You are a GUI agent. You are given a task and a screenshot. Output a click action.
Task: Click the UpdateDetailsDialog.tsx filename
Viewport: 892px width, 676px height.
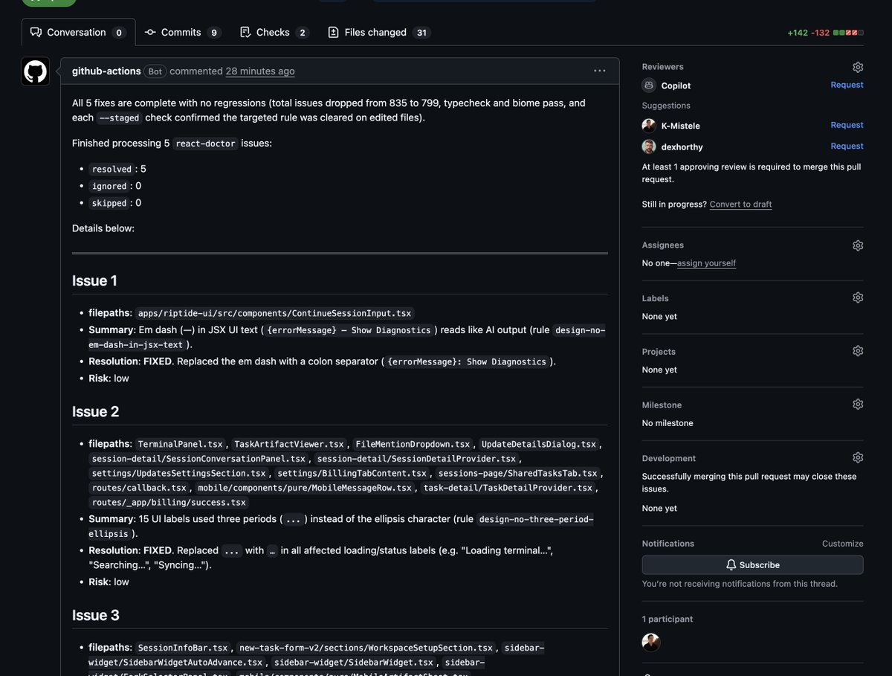point(538,444)
